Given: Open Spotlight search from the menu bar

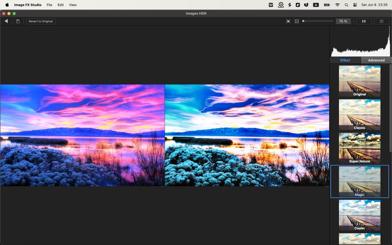Looking at the screenshot, I should coord(346,5).
